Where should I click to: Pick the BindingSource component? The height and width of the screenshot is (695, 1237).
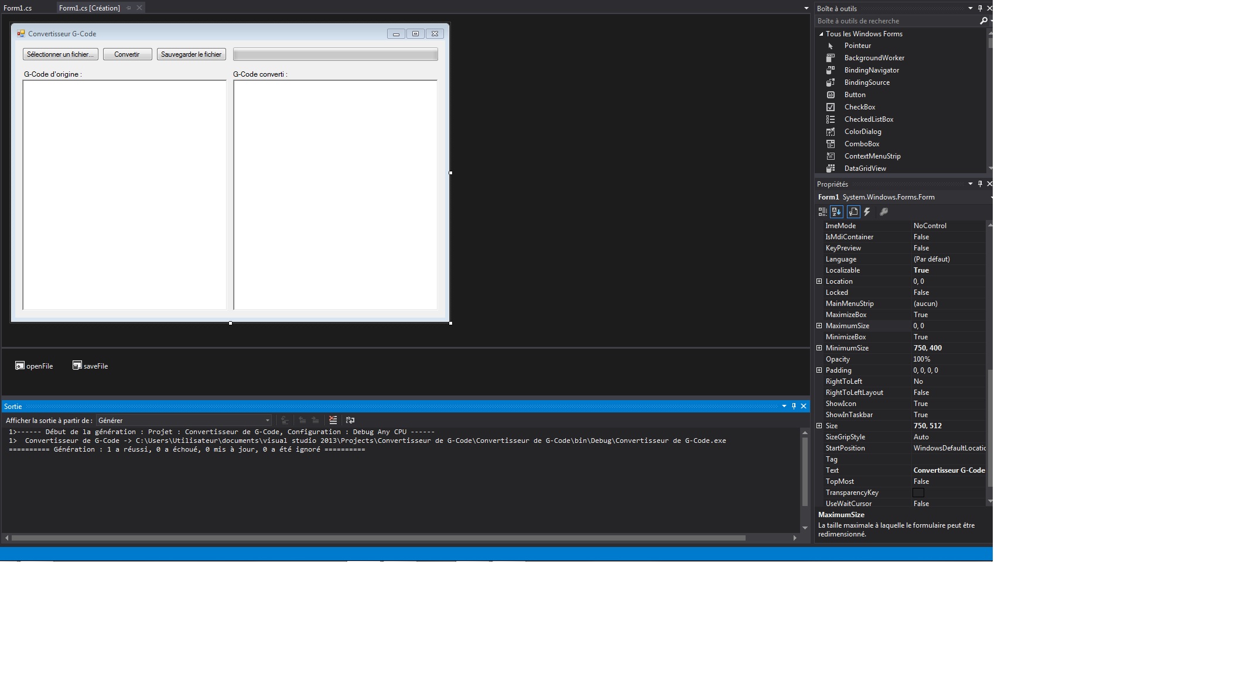[866, 82]
